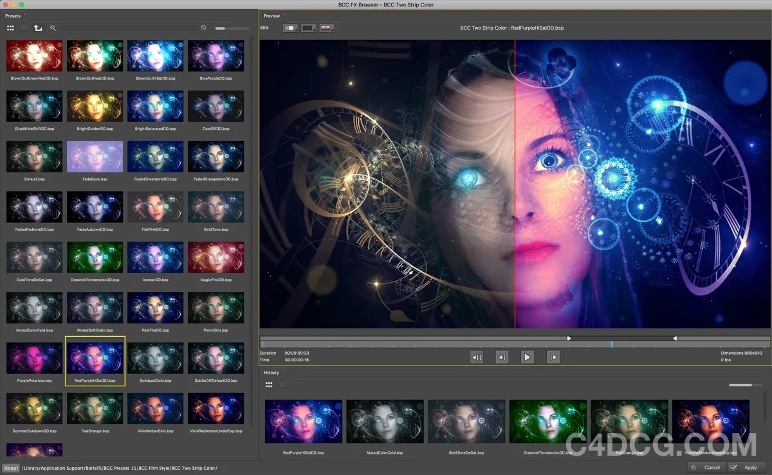
Task: Open the split-view options dropdown arrow
Action: coord(332,30)
